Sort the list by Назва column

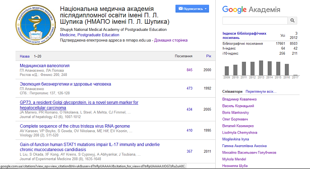(25, 56)
